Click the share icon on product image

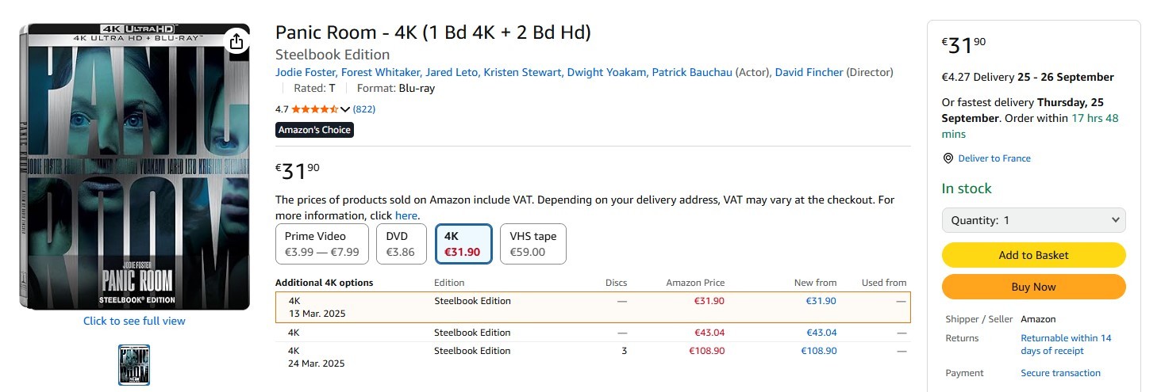[x=236, y=41]
